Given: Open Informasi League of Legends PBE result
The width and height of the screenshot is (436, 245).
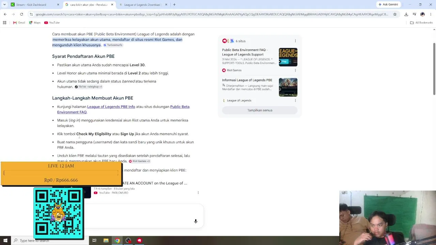Looking at the screenshot, I should tap(247, 80).
